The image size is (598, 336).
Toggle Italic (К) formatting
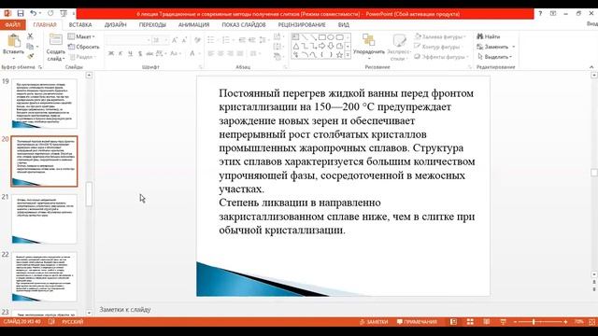tap(121, 53)
